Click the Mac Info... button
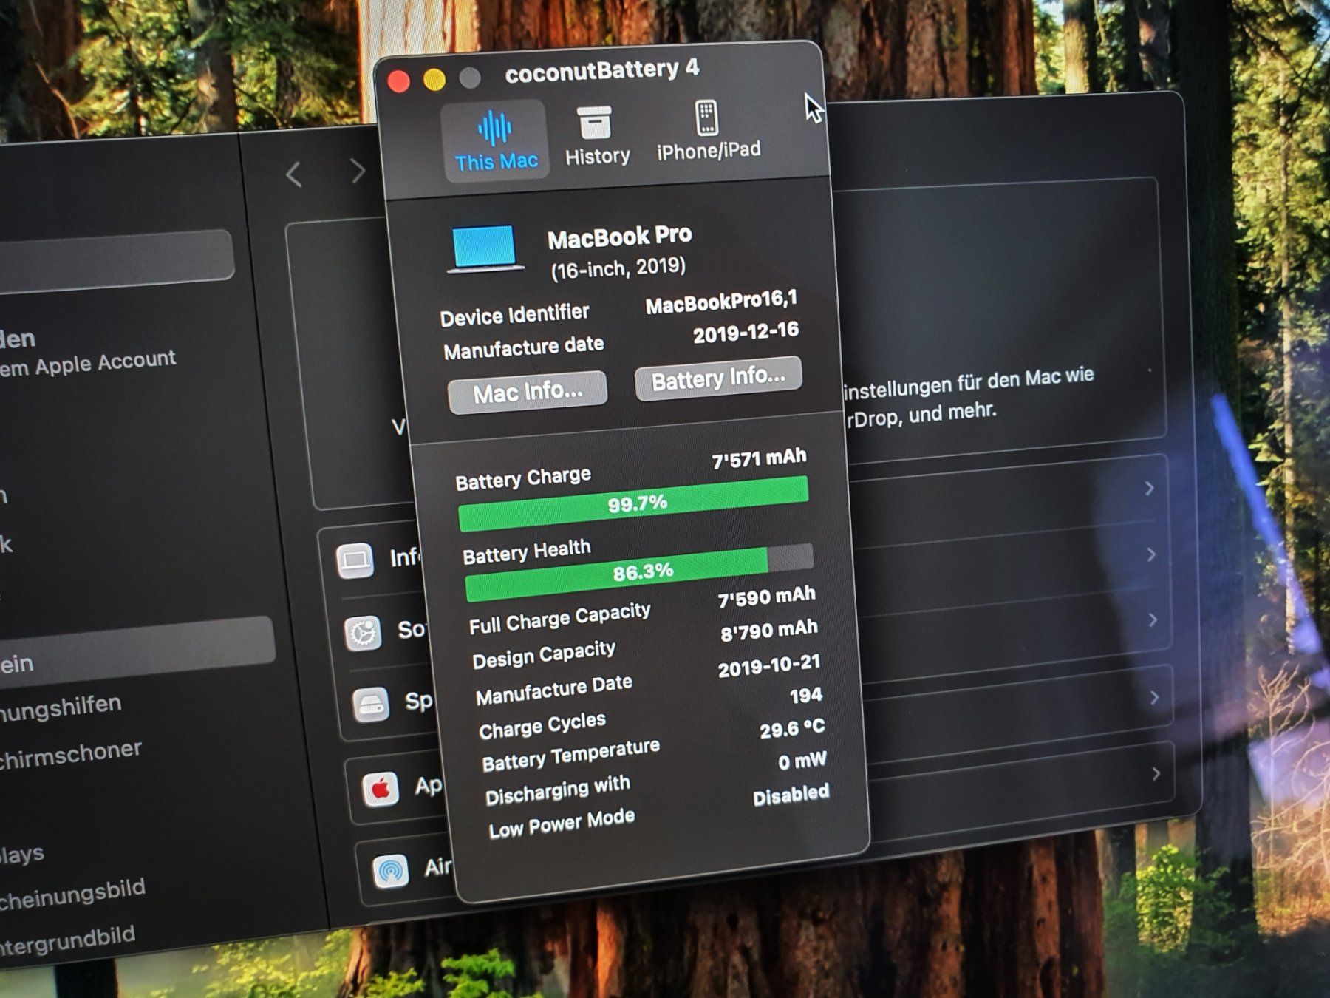Screen dimensions: 1330x998 pyautogui.click(x=528, y=392)
